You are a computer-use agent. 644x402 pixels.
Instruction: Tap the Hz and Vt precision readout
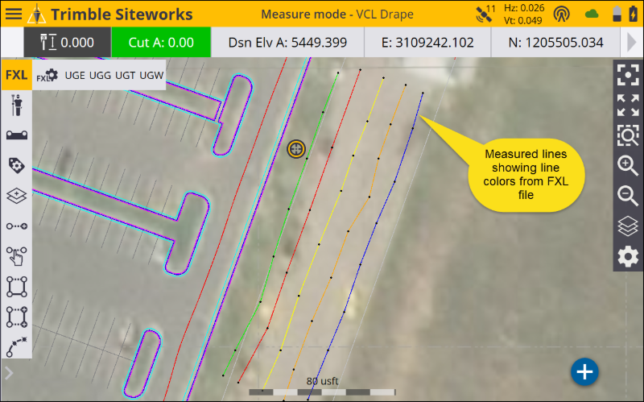[x=524, y=14]
